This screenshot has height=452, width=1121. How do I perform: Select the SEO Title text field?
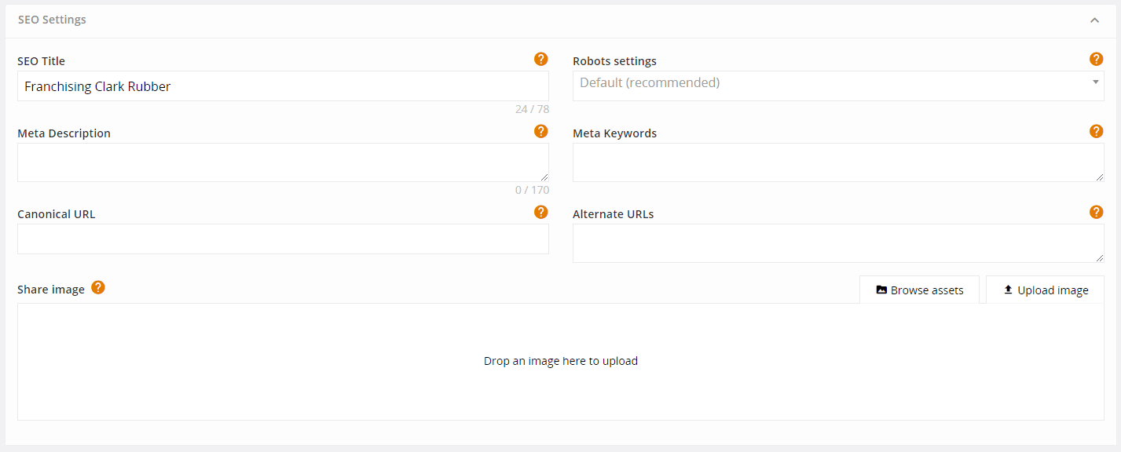pyautogui.click(x=283, y=86)
